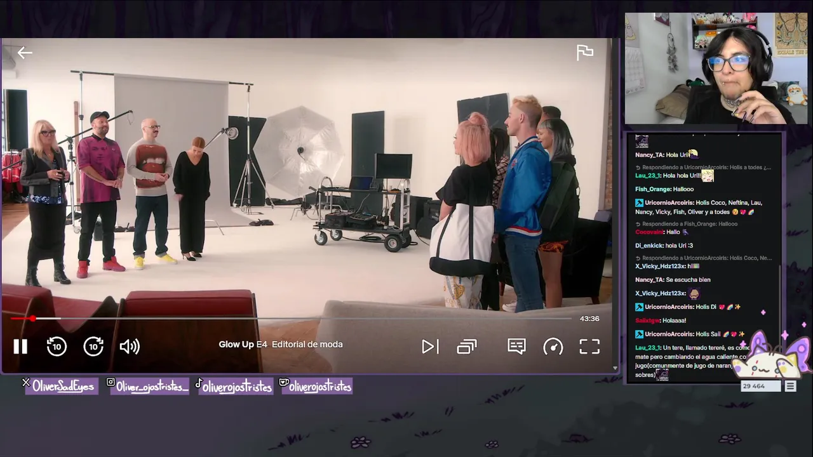Click X_Vicky_Hdz123x's 'hiiiiii' message
The width and height of the screenshot is (813, 457).
[667, 267]
